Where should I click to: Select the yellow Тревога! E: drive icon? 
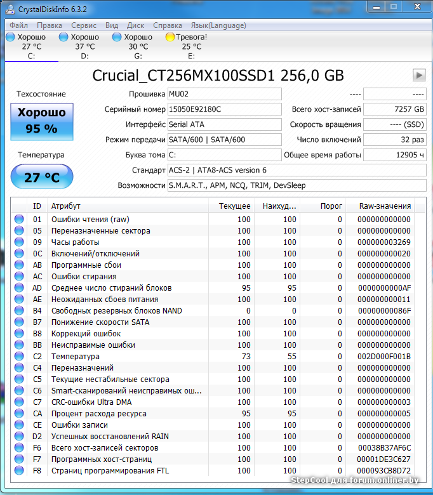click(x=170, y=37)
